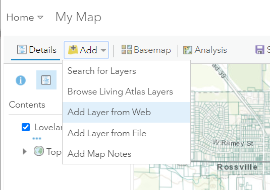This screenshot has width=270, height=190.
Task: Open the Basemap gallery
Action: click(x=146, y=50)
